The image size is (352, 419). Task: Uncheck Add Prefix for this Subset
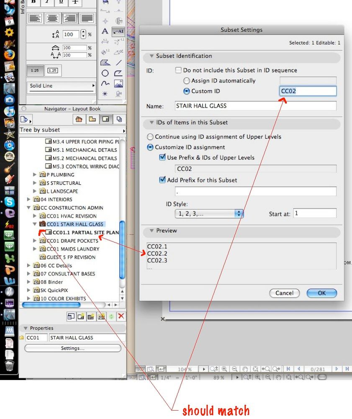point(162,180)
